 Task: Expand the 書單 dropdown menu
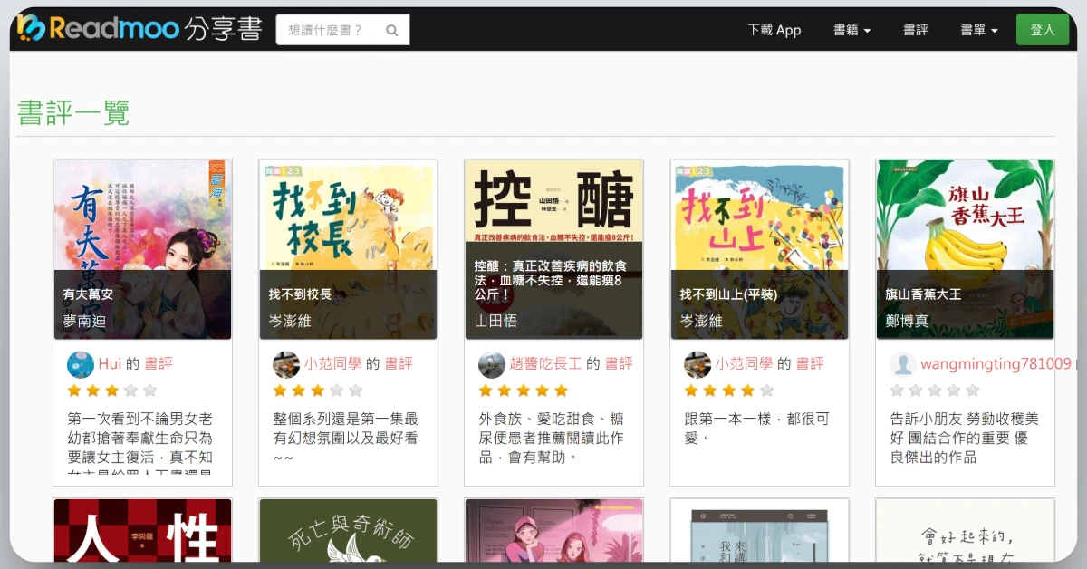click(x=979, y=30)
